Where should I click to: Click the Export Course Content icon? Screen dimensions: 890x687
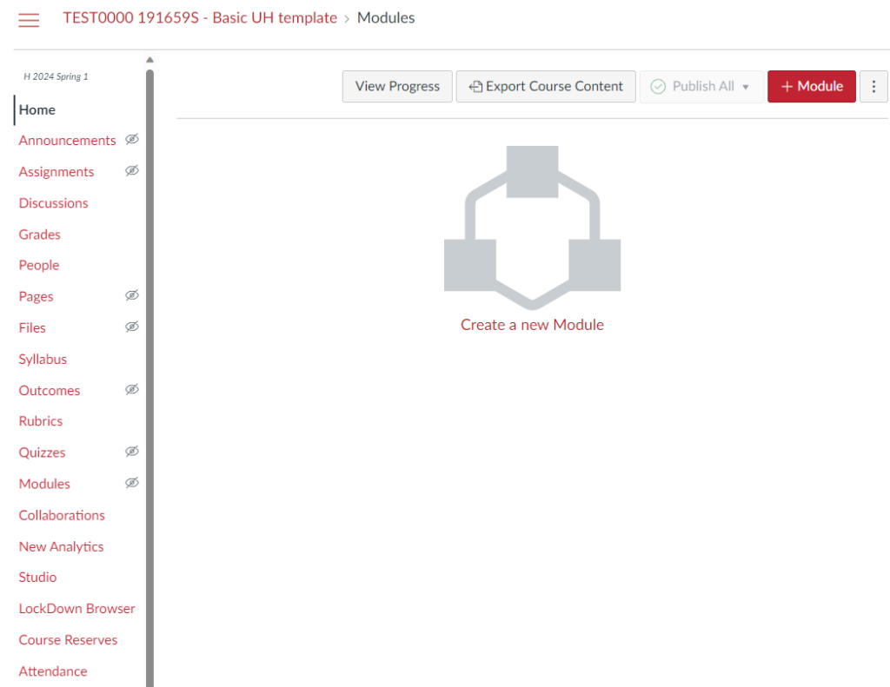point(475,86)
